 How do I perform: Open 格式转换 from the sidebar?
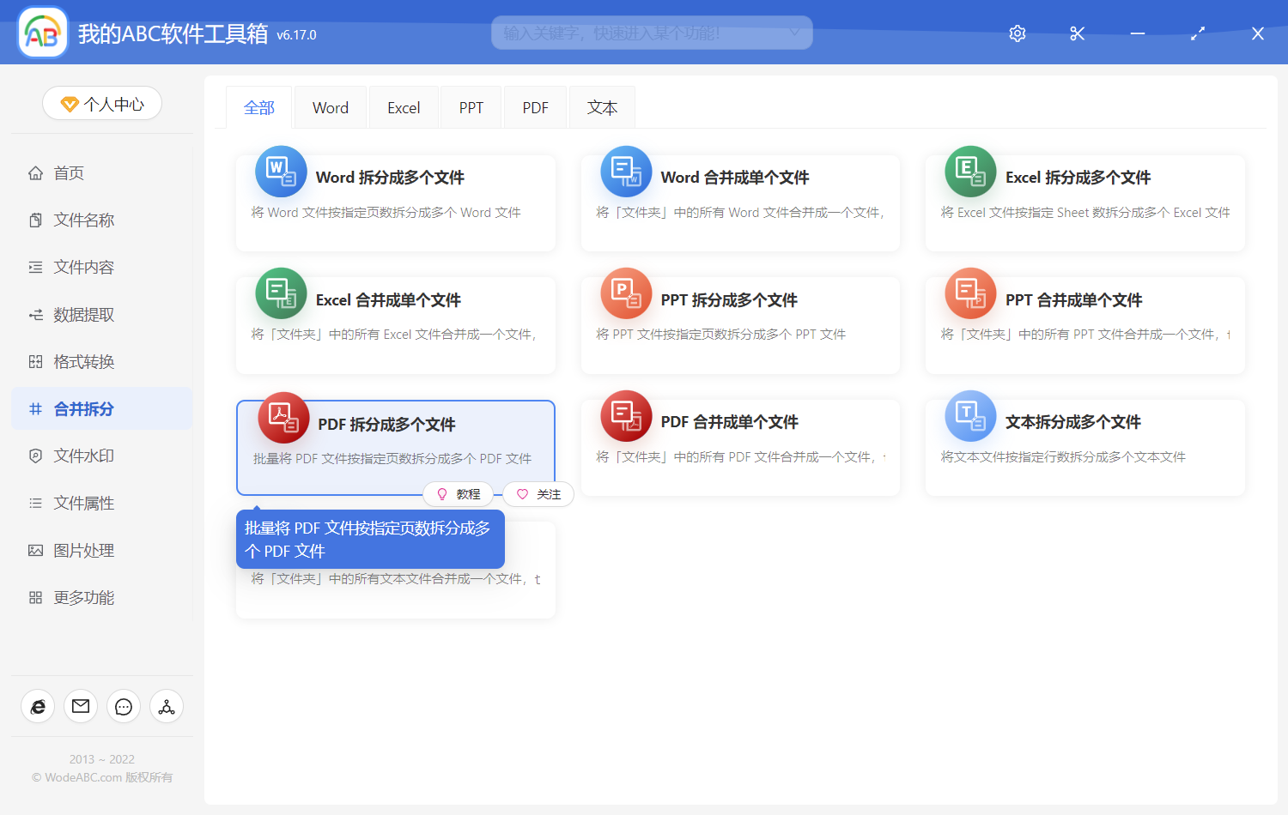tap(83, 362)
